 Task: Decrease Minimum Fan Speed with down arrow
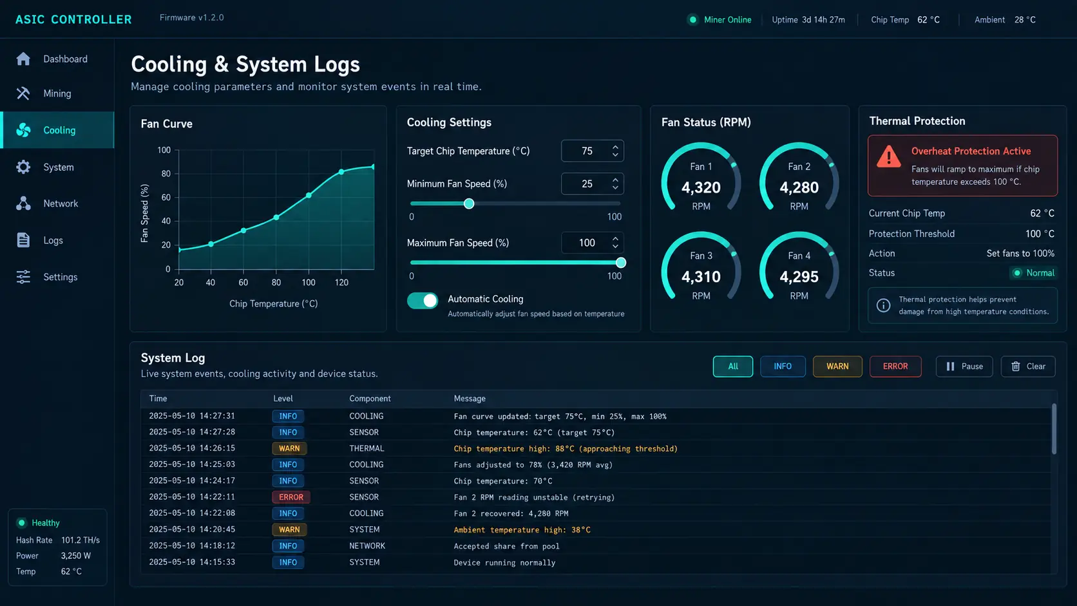(x=615, y=188)
